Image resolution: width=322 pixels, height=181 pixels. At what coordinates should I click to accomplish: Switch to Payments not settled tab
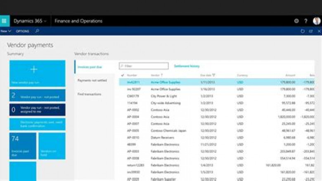point(92,80)
